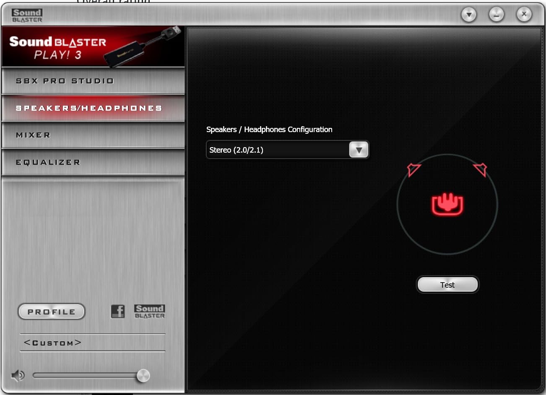The height and width of the screenshot is (395, 546).
Task: Click the red subwoofer icon at circle center
Action: 447,205
